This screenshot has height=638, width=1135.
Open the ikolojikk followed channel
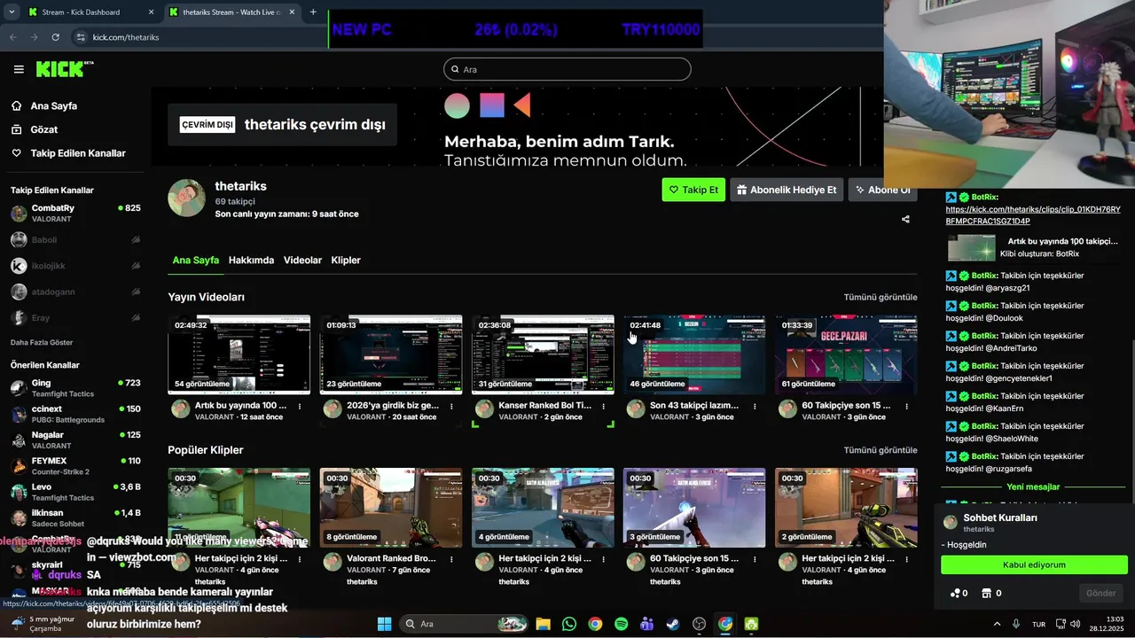point(75,266)
